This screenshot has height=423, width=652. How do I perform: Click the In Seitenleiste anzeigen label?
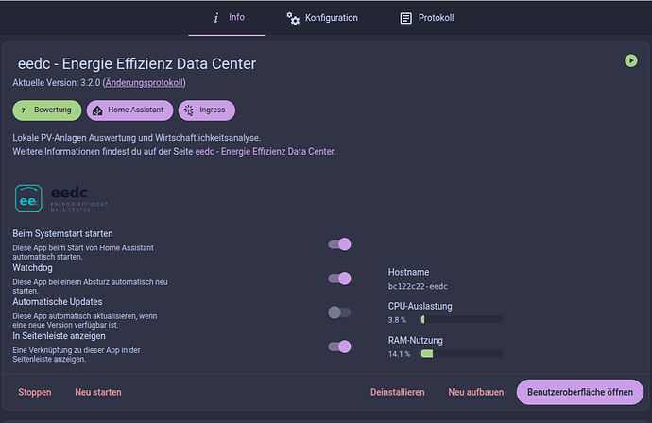point(59,336)
